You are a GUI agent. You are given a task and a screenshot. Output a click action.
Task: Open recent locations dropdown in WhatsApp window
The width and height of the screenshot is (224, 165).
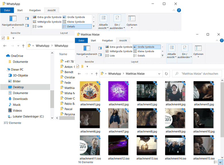[18, 46]
